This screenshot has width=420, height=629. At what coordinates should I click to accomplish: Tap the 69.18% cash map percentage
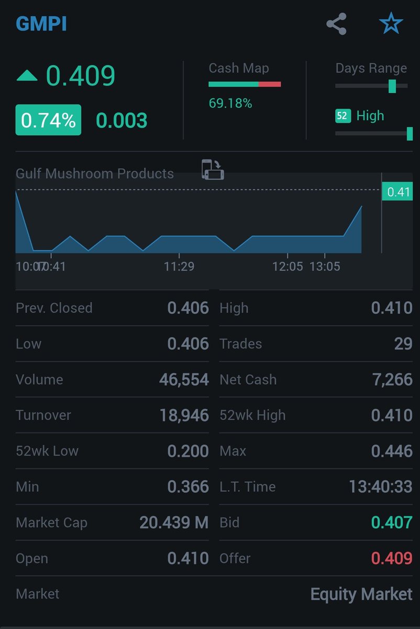(230, 104)
